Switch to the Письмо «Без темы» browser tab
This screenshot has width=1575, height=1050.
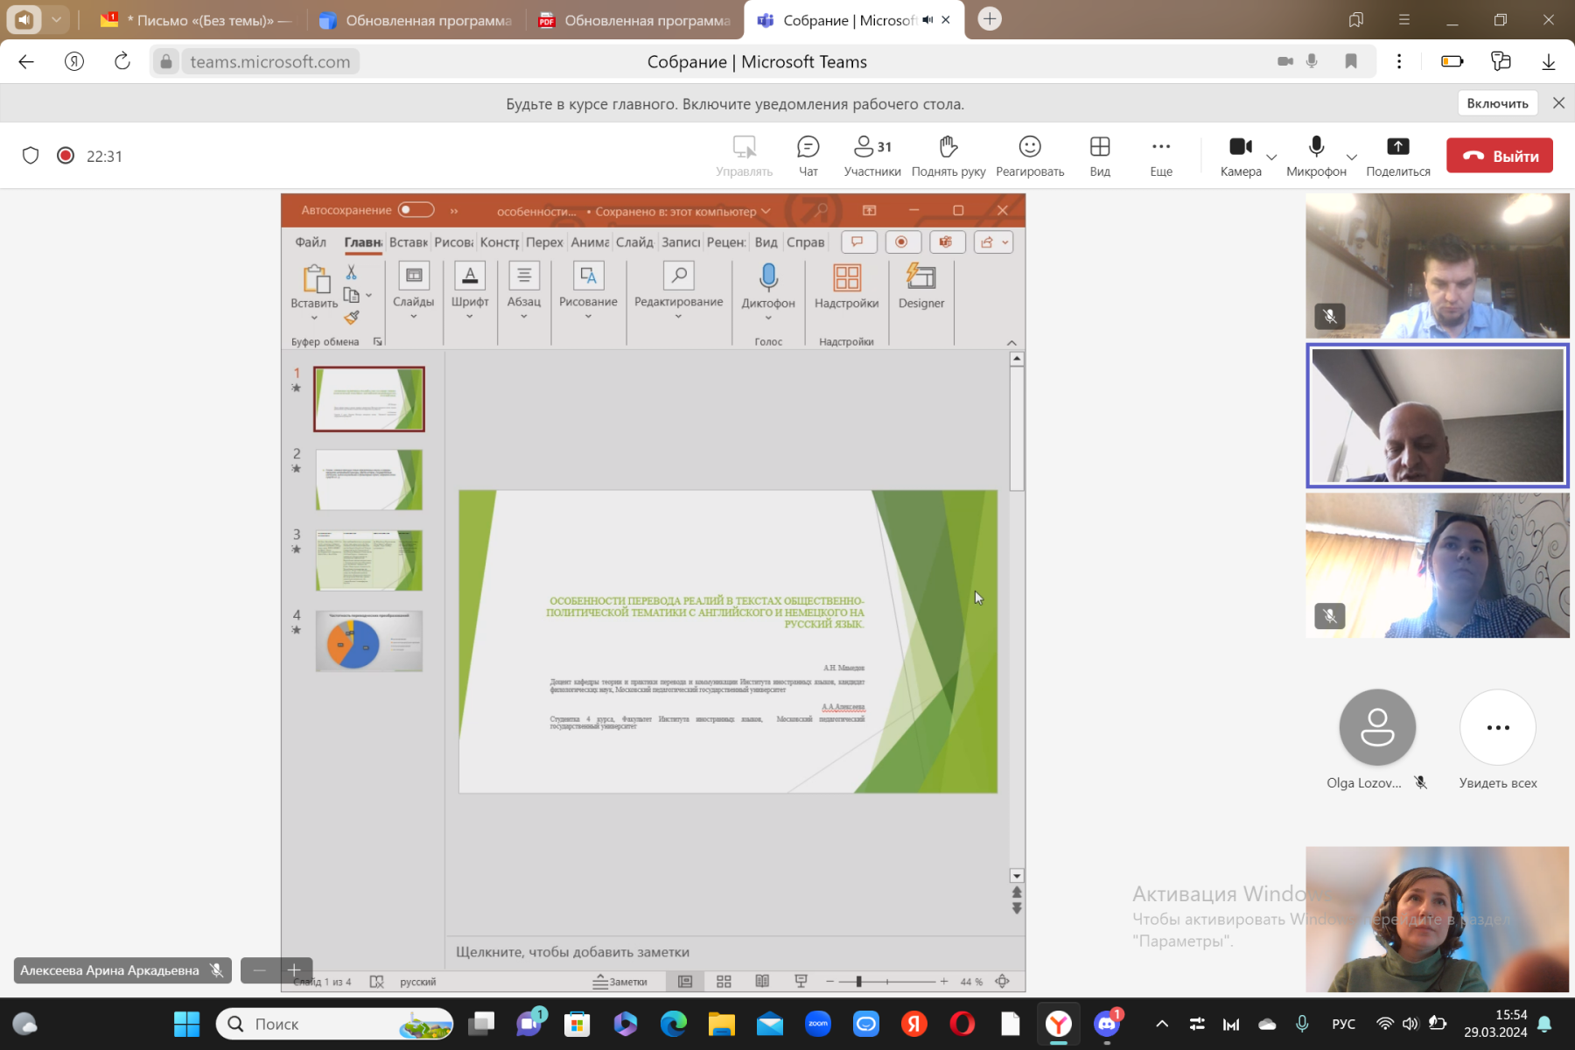[x=197, y=20]
